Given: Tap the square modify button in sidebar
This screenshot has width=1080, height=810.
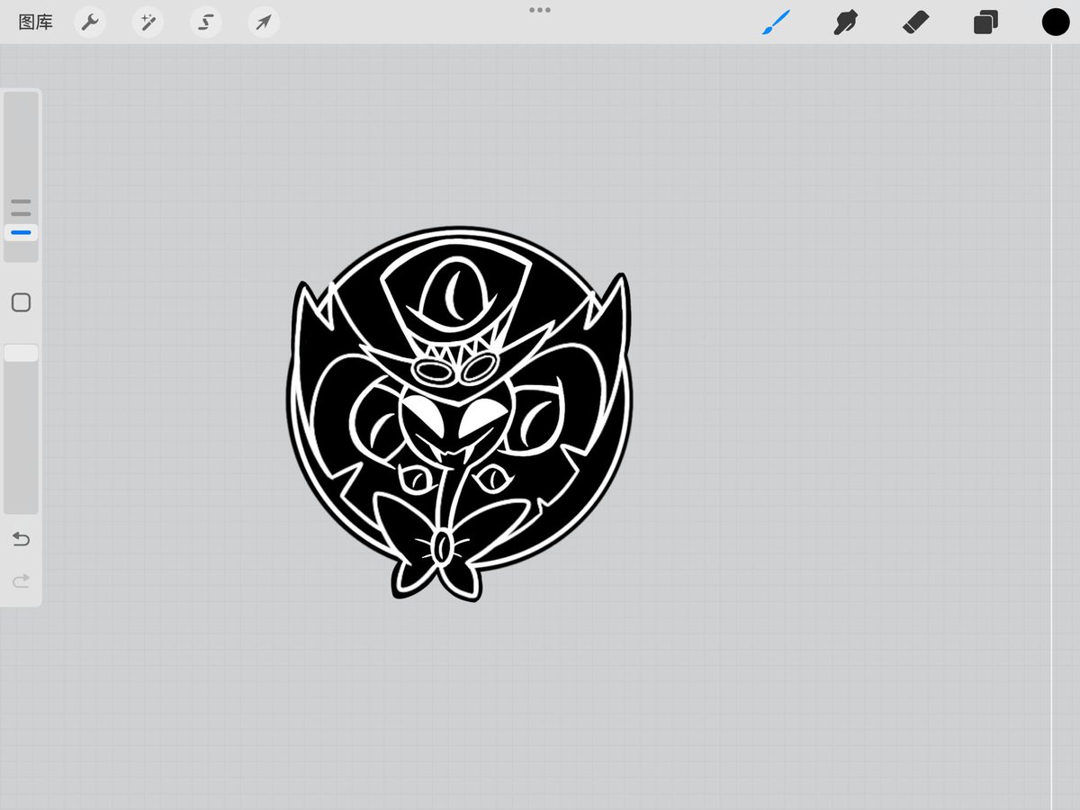Looking at the screenshot, I should click(x=21, y=302).
